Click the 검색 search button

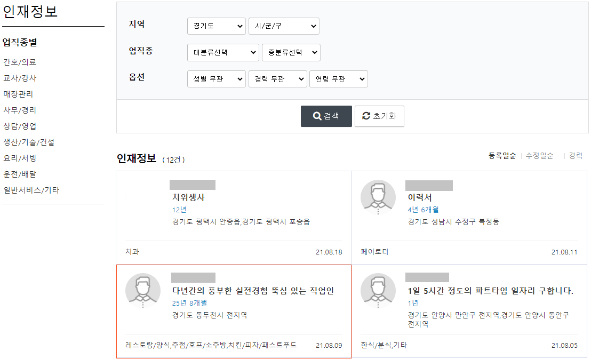326,116
